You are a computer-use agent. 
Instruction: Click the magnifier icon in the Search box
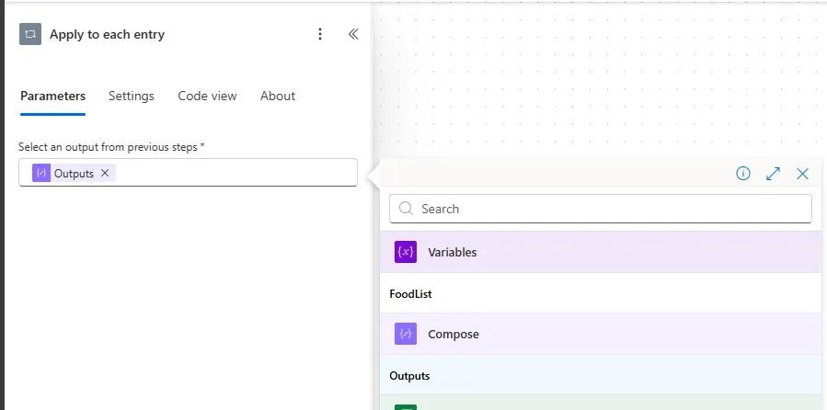click(x=405, y=209)
